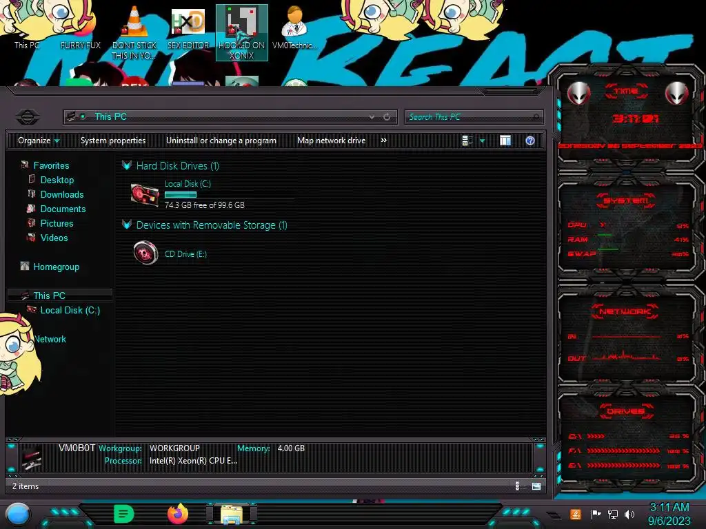Click the Search This PC field
Viewport: 706px width, 529px height.
coord(474,117)
